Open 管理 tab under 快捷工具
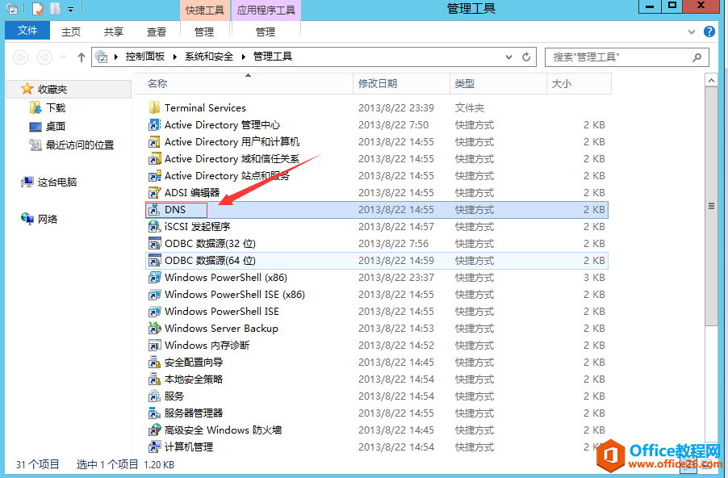The image size is (728, 478). pos(204,31)
